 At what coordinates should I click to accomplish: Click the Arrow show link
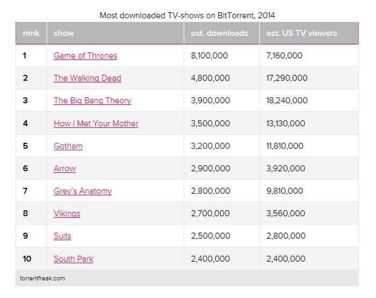tap(64, 168)
